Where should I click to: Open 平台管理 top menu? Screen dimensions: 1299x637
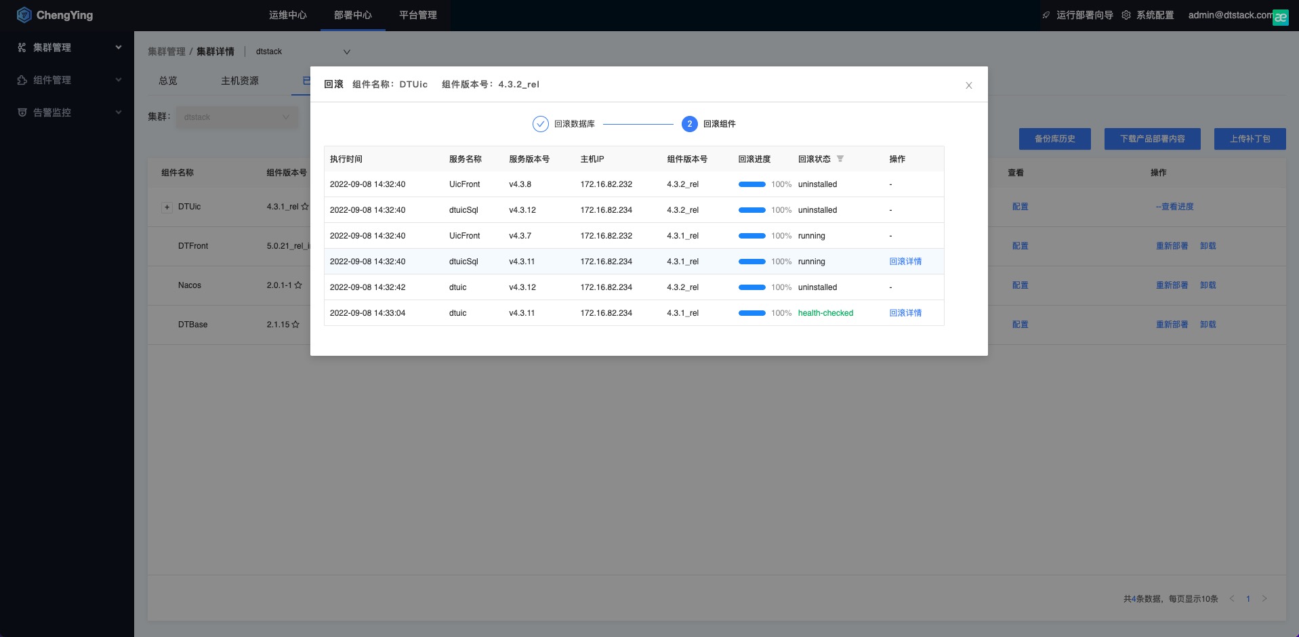coord(418,15)
